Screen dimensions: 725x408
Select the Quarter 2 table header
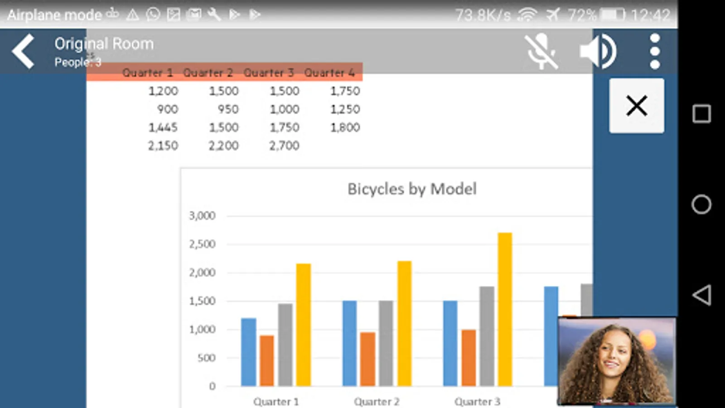point(208,73)
